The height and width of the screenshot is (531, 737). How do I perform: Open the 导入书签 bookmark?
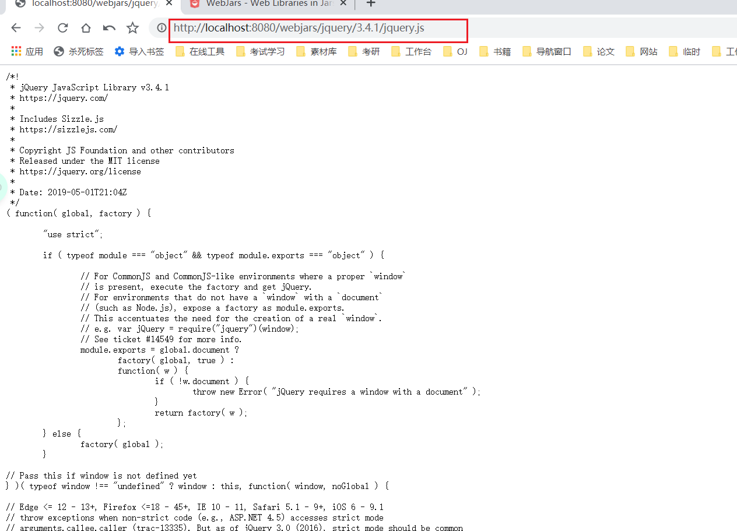[x=139, y=51]
